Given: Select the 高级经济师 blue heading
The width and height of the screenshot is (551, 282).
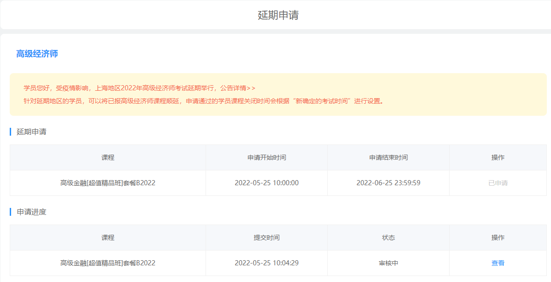Looking at the screenshot, I should [37, 54].
